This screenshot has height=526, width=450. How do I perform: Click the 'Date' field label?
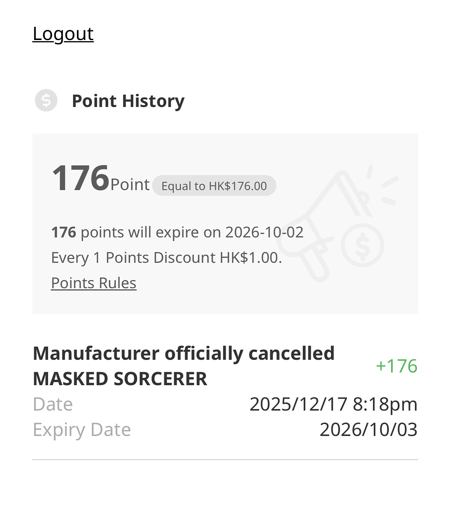(x=53, y=404)
